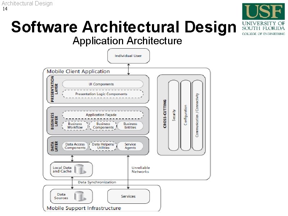Click the Data Sources database cylinder icon
Screen dimensions: 288x216
[x=80, y=196]
